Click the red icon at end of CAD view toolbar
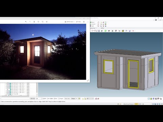The width and height of the screenshot is (163, 122). pos(133,31)
